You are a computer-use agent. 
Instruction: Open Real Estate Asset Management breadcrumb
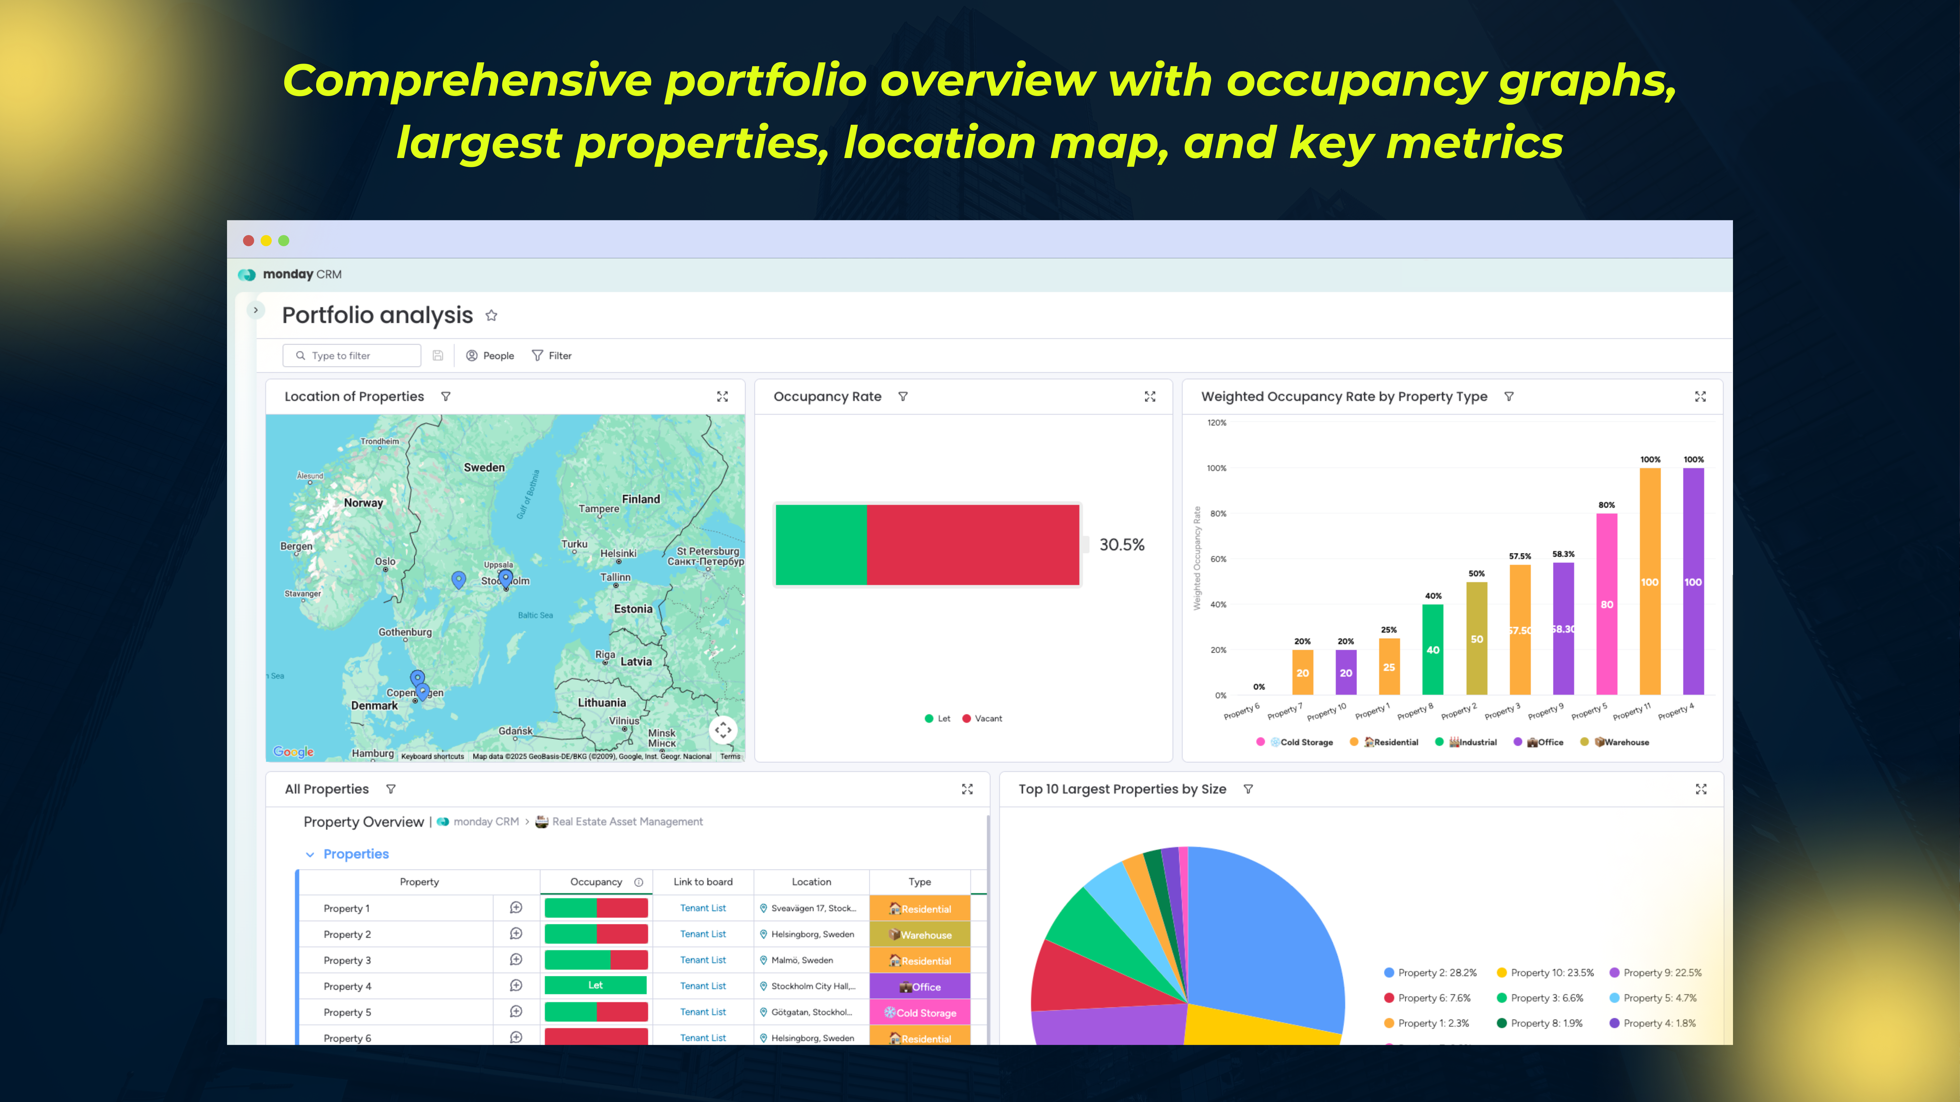coord(619,822)
